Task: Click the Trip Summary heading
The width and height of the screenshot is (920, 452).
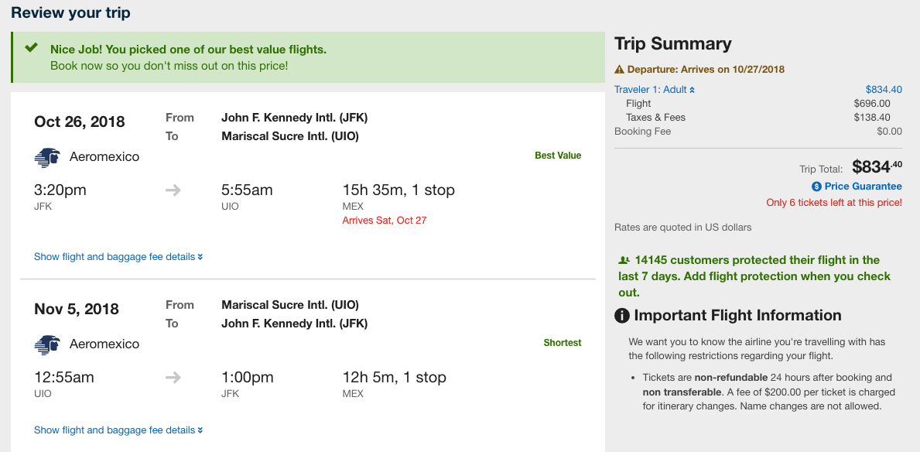Action: (x=673, y=44)
